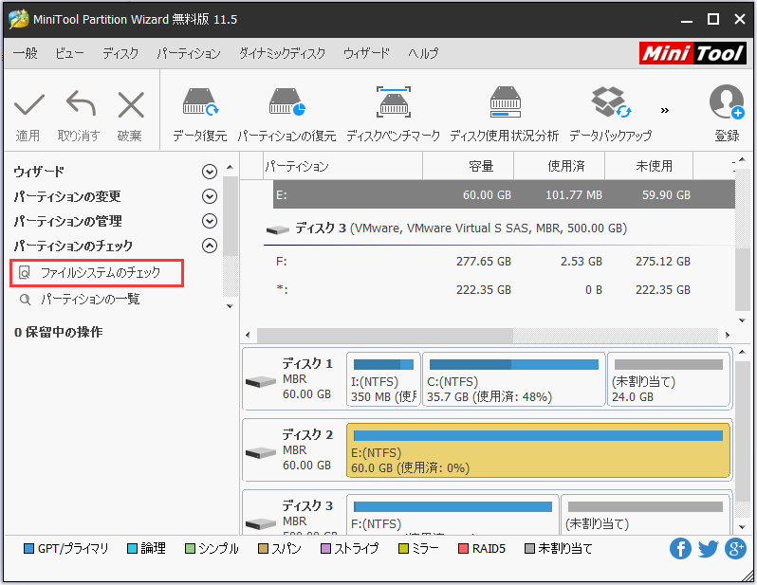Open the ダイナミックディスク menu
Image resolution: width=757 pixels, height=585 pixels.
click(282, 54)
